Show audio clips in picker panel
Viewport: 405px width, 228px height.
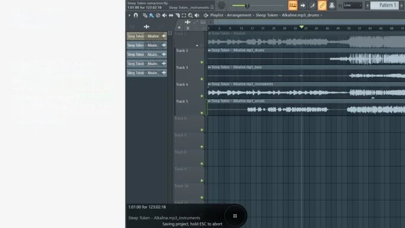[x=147, y=27]
